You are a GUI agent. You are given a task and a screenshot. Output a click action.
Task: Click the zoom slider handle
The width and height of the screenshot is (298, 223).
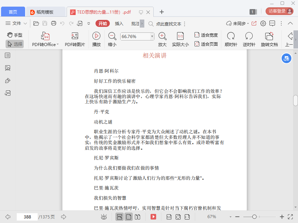pos(254,217)
